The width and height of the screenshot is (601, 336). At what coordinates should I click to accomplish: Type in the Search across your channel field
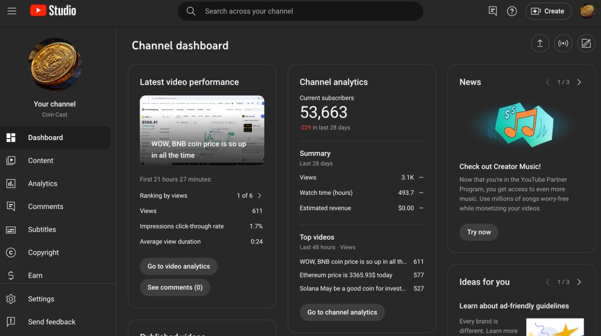pos(300,11)
